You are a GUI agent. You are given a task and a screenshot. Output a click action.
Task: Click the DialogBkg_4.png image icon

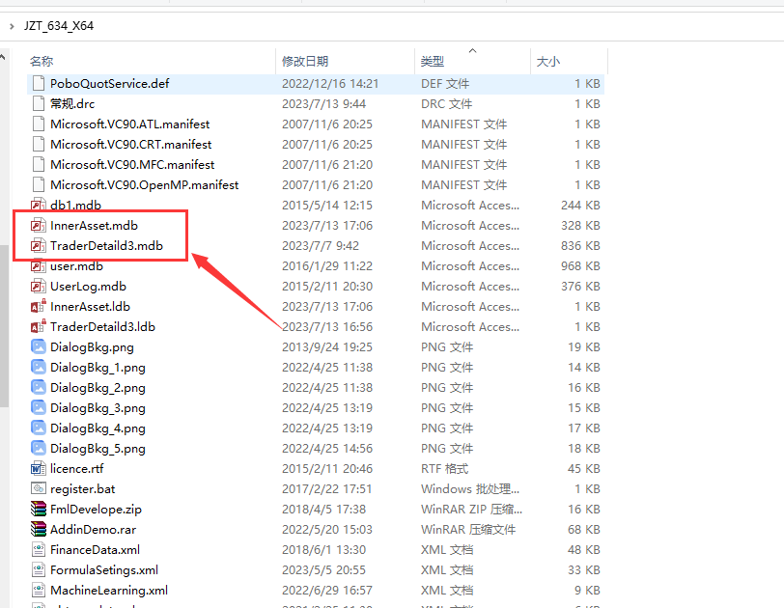(39, 428)
